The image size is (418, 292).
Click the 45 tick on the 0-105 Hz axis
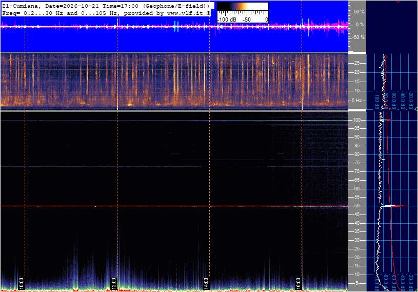(x=356, y=215)
